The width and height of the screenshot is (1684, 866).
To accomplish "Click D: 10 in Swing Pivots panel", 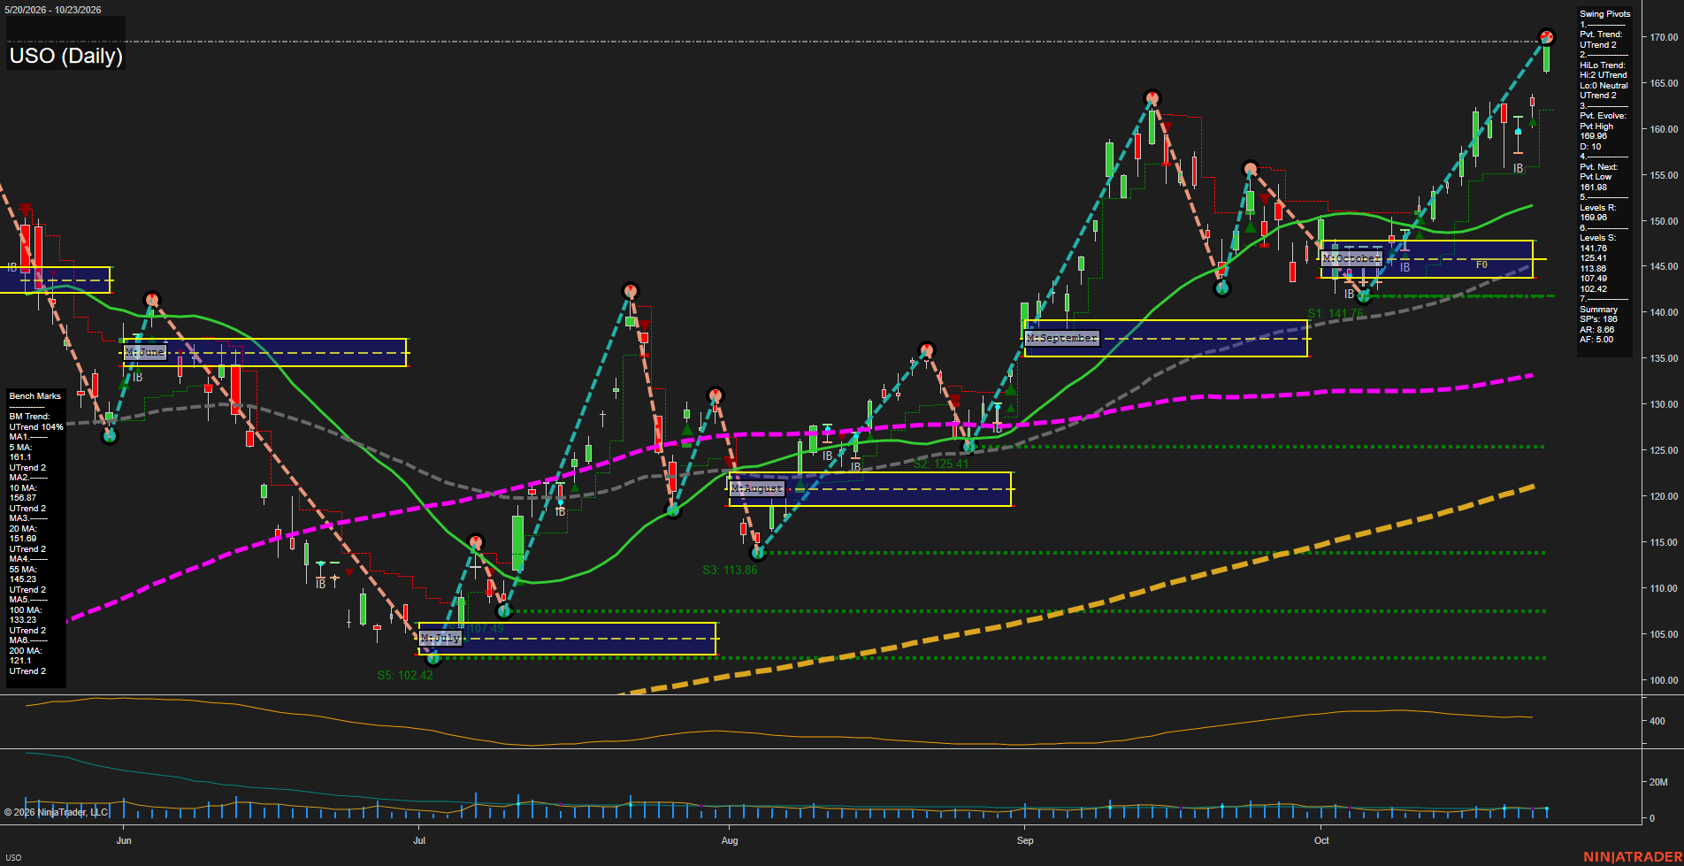I will click(1590, 147).
